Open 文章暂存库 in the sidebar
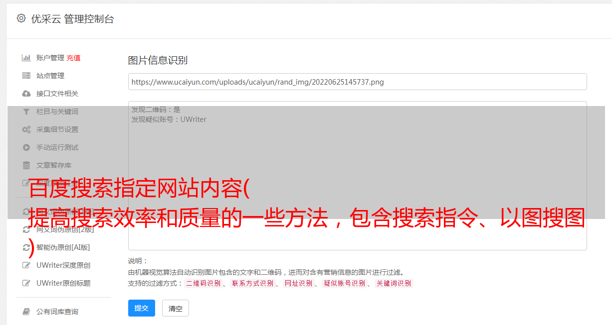 point(54,165)
